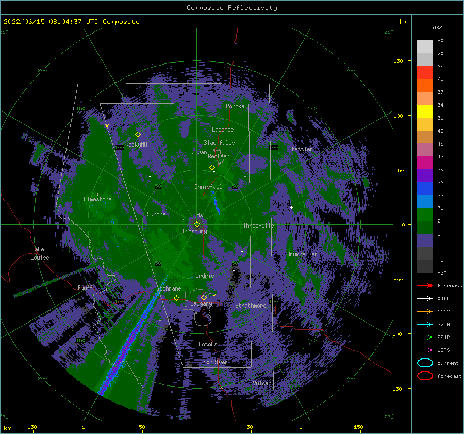
Task: Click the RockyMH label
Action: click(136, 144)
